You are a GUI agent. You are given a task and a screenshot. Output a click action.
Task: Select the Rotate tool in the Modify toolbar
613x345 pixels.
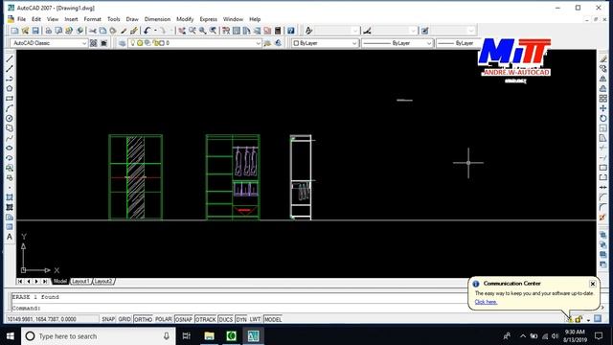coord(603,118)
